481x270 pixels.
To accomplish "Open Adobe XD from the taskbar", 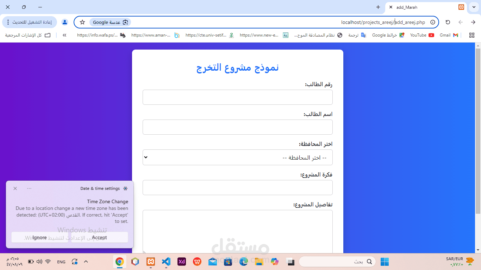I will [182, 262].
